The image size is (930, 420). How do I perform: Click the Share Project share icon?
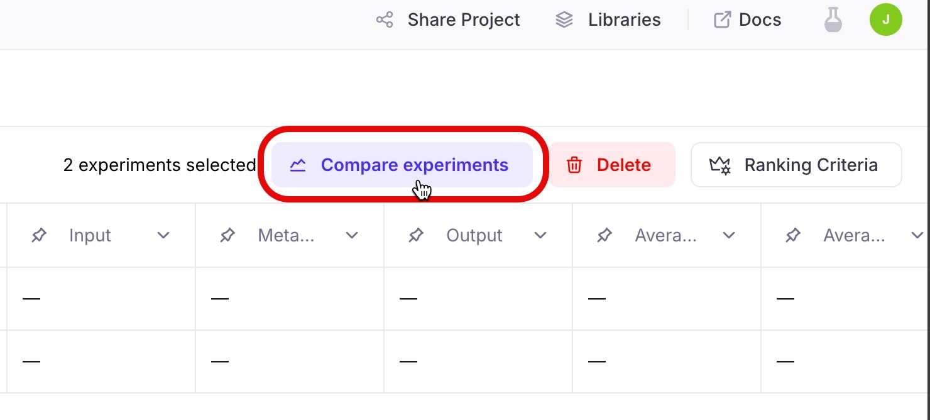point(384,19)
